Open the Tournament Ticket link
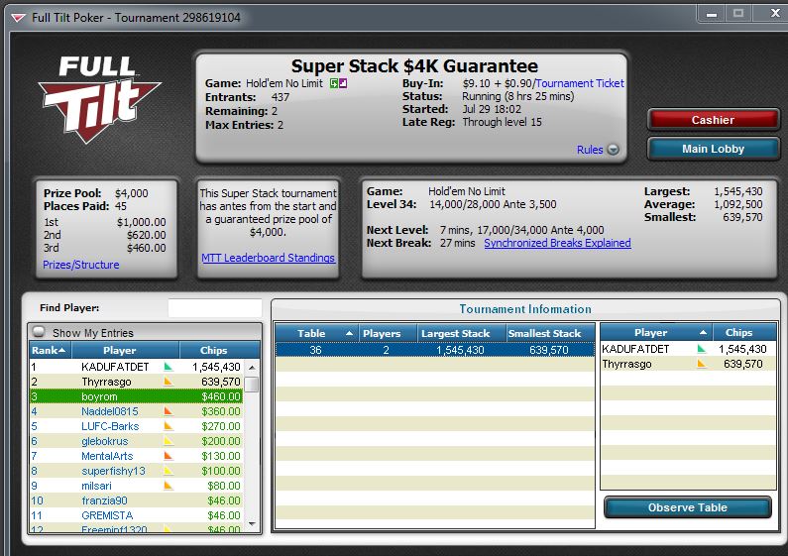Screen dimensions: 788x556 click(580, 83)
